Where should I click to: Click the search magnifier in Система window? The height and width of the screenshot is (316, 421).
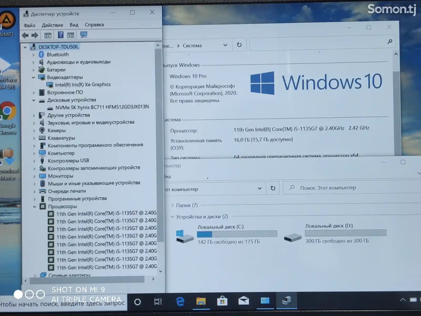tap(390, 41)
